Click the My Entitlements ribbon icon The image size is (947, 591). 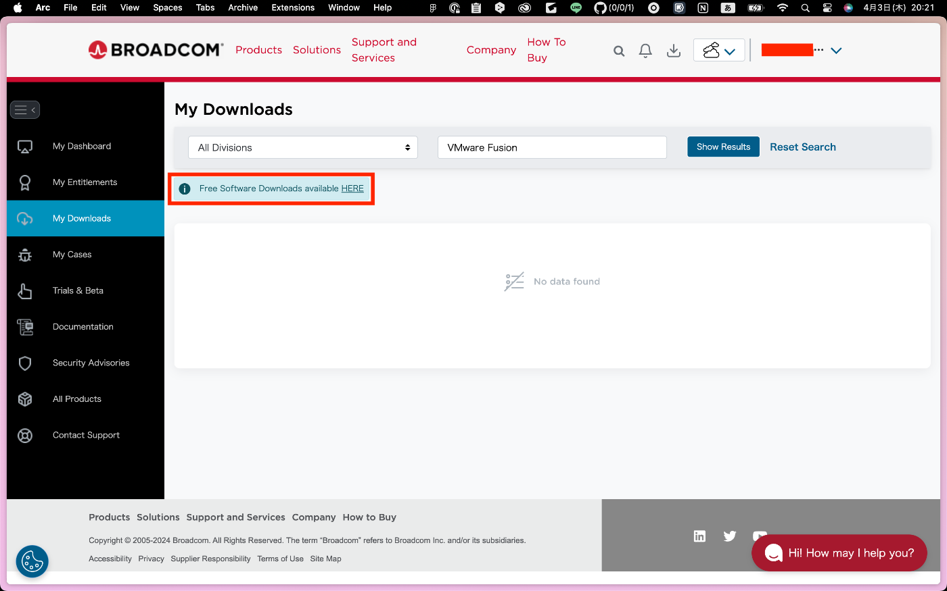pyautogui.click(x=25, y=182)
